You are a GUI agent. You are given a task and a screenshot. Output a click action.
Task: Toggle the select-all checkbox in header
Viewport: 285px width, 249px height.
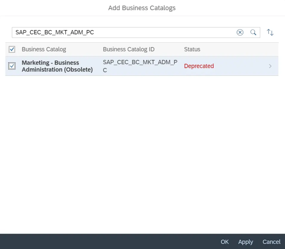coord(12,49)
